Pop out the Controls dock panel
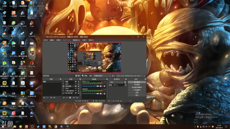Screen dimensions: 230x129 click(145, 79)
